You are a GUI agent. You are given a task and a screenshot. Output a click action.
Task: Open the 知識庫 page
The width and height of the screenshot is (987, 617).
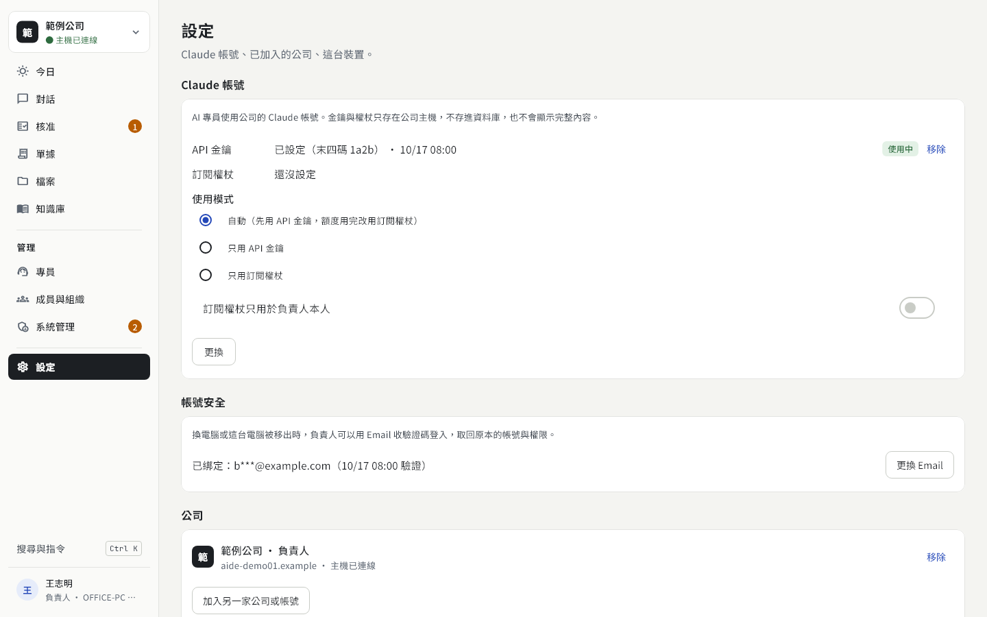tap(79, 208)
